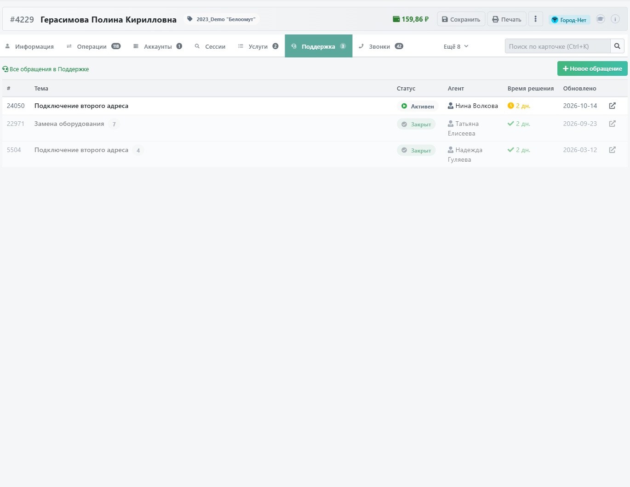Open ticket 5504 'Подключение второго адреса'
This screenshot has height=487, width=630.
(81, 150)
